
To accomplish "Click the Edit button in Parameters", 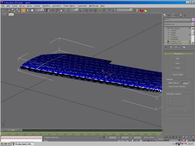I will 178,58.
